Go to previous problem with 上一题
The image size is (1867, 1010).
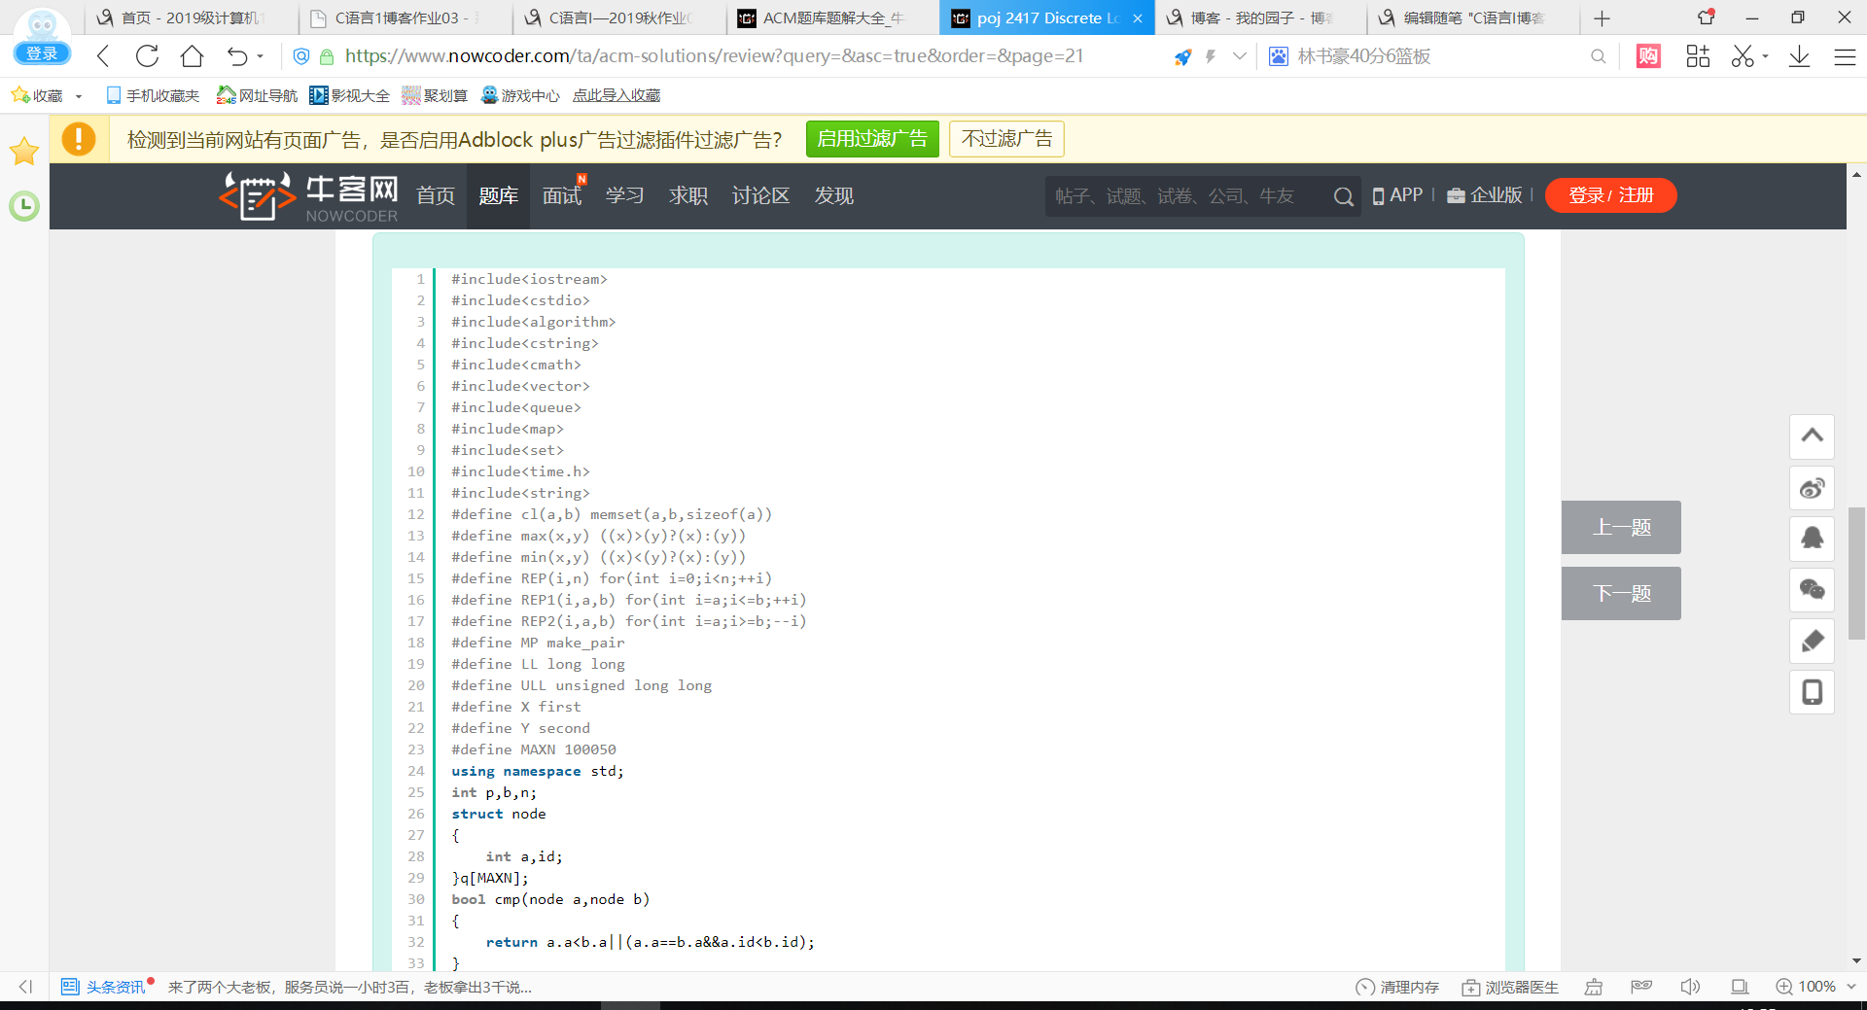[1621, 528]
